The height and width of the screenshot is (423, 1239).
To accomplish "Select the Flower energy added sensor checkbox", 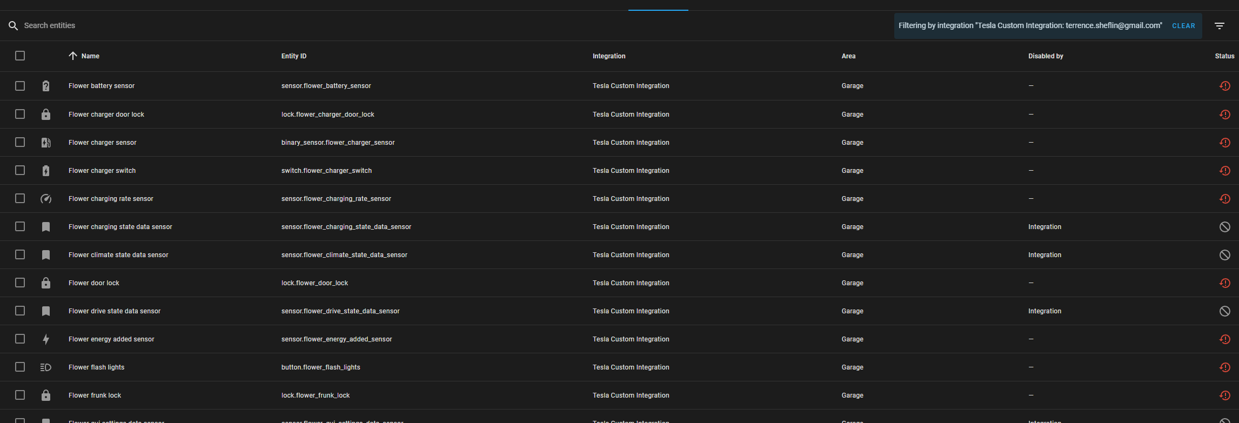I will click(20, 339).
